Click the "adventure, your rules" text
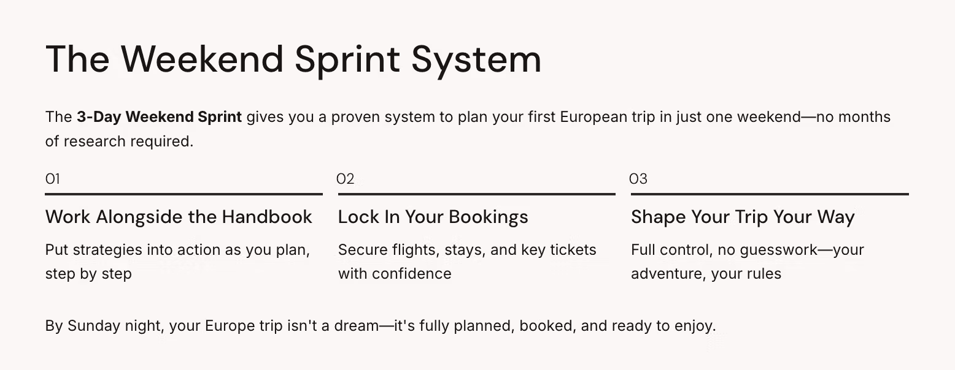955x370 pixels. click(x=706, y=273)
